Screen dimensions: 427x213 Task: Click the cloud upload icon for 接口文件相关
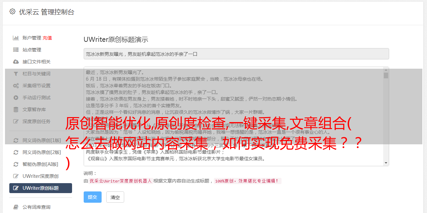(x=16, y=62)
